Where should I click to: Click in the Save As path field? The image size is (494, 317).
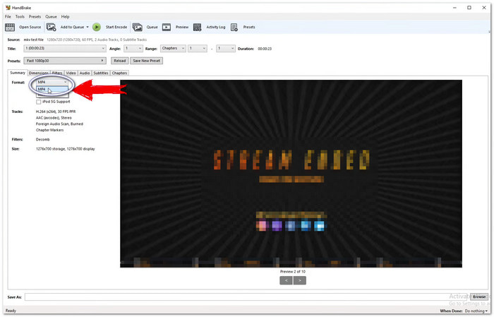[x=247, y=297]
